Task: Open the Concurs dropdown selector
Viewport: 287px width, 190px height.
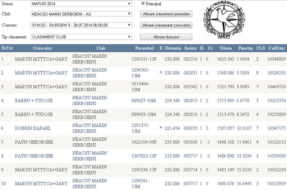Action: [81, 25]
